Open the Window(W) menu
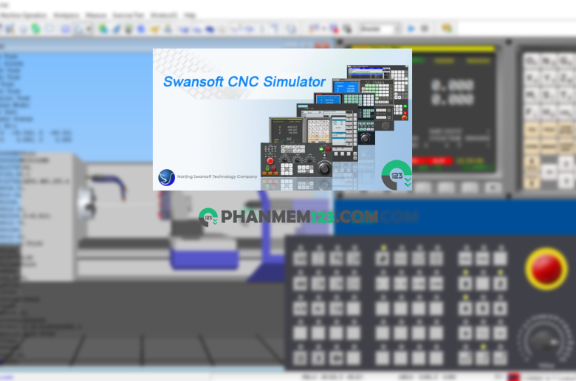This screenshot has width=576, height=381. pyautogui.click(x=164, y=15)
